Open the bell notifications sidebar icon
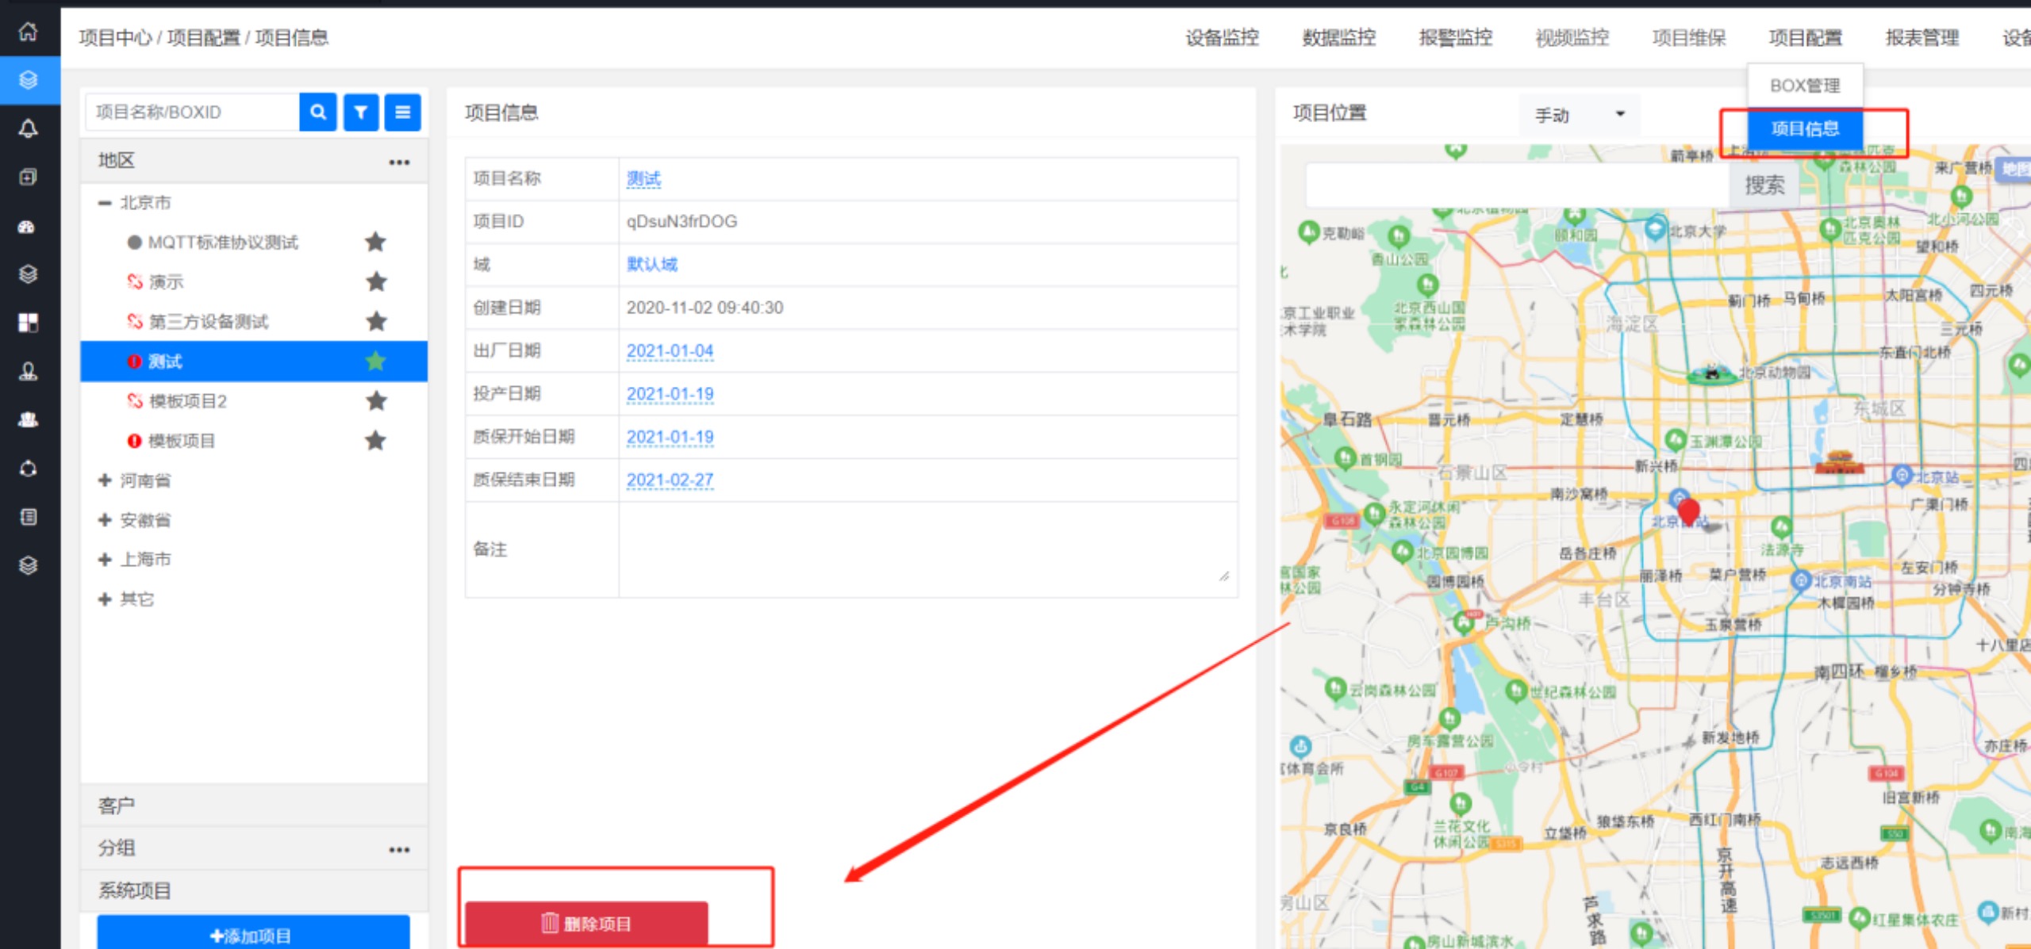Screen dimensions: 2031x949 click(29, 128)
